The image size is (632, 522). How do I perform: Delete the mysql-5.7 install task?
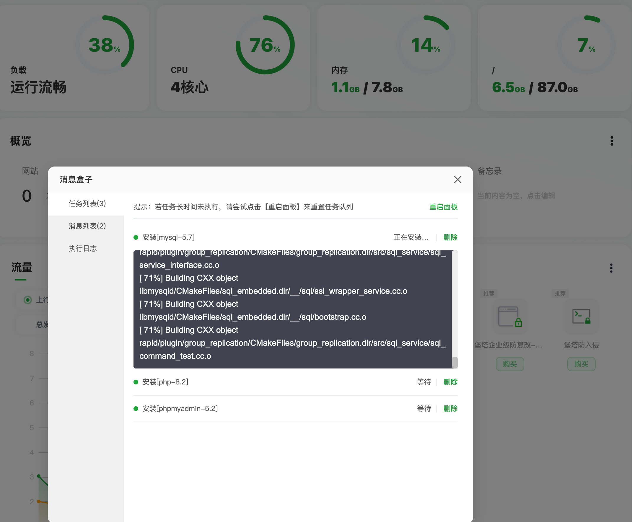click(x=450, y=237)
